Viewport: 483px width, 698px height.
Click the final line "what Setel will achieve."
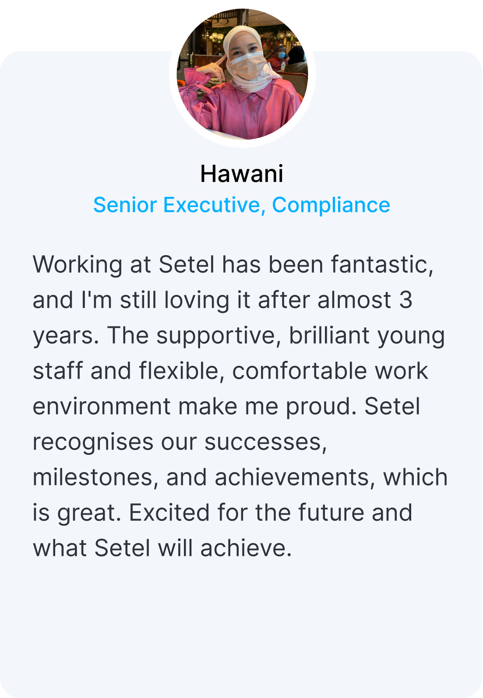point(162,548)
